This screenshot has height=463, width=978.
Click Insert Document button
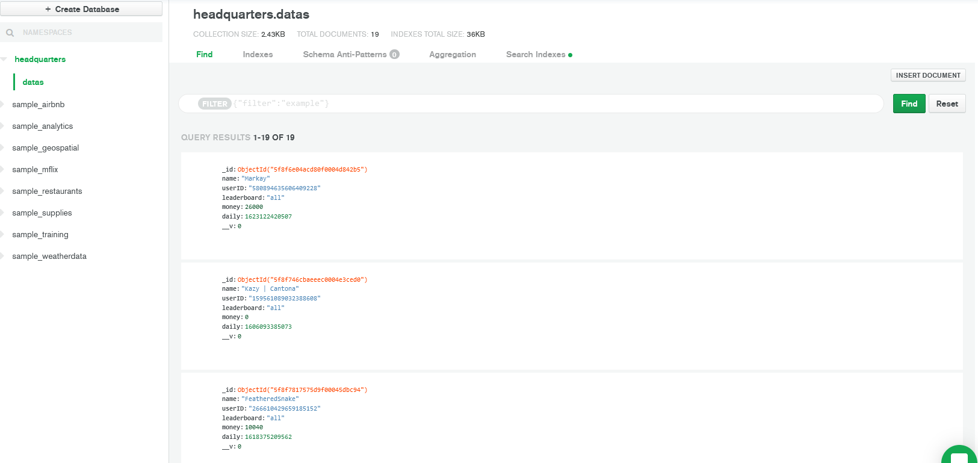[928, 75]
